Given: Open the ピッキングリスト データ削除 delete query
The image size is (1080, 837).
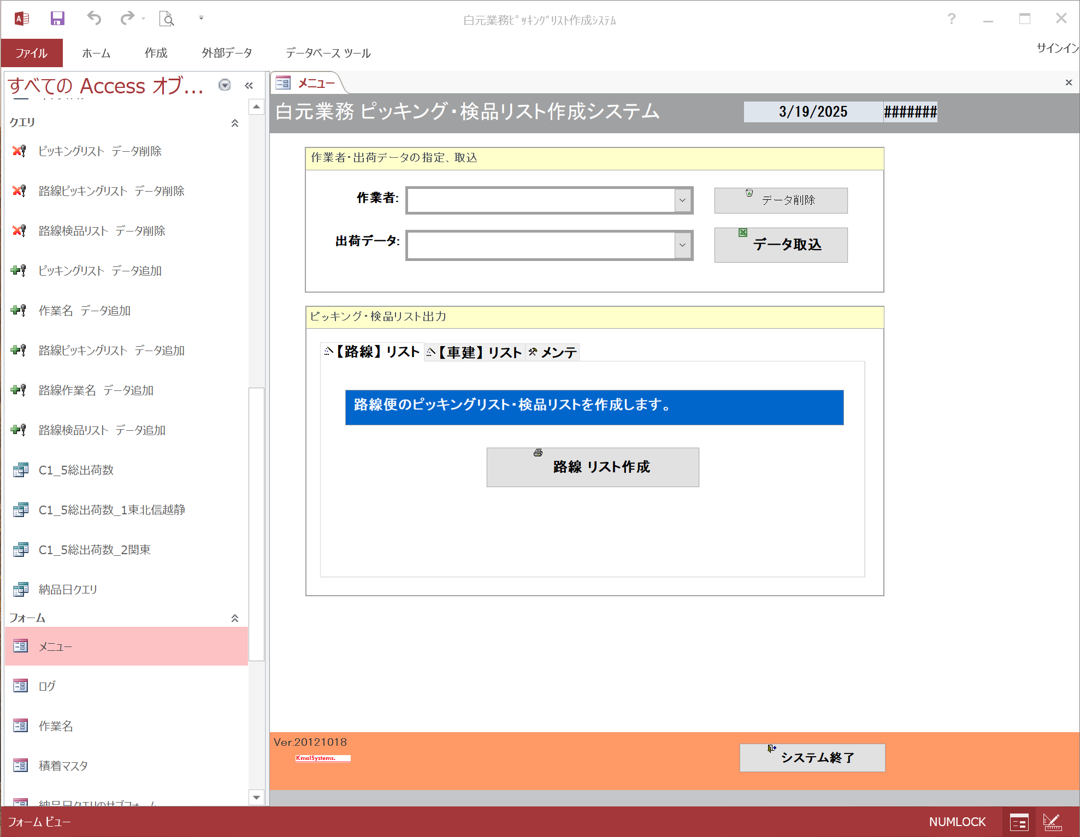Looking at the screenshot, I should [99, 151].
